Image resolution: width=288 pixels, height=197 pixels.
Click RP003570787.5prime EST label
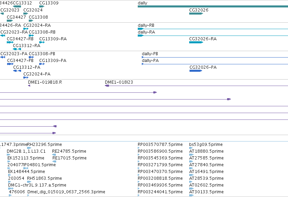[160, 145]
